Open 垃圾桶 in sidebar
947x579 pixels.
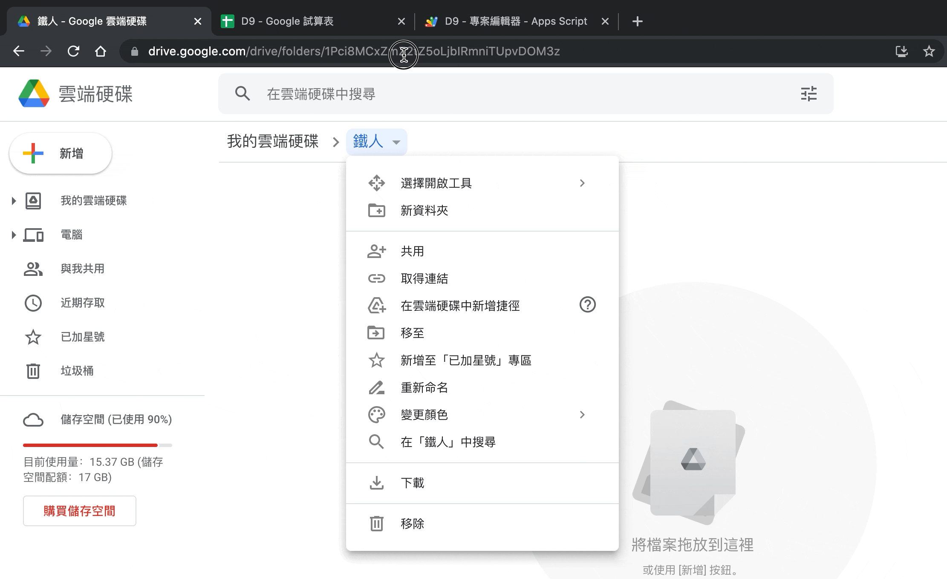point(77,371)
